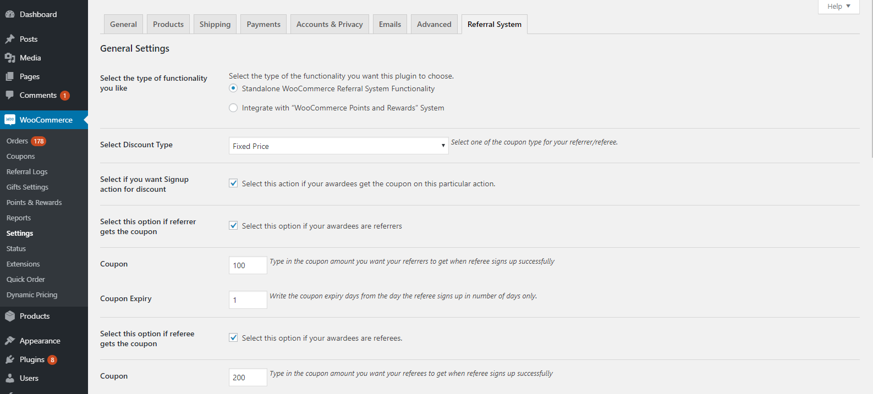Toggle the referrer gets coupon checkbox
873x394 pixels.
pos(233,226)
